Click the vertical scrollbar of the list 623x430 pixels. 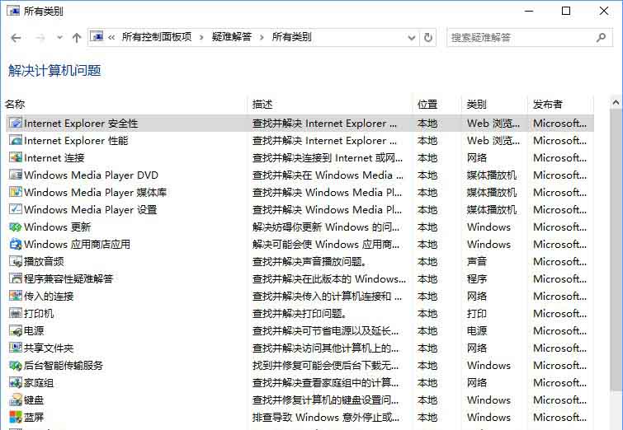[616, 247]
